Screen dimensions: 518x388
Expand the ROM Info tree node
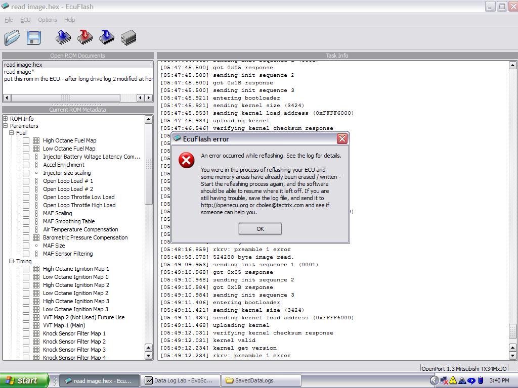(x=5, y=118)
